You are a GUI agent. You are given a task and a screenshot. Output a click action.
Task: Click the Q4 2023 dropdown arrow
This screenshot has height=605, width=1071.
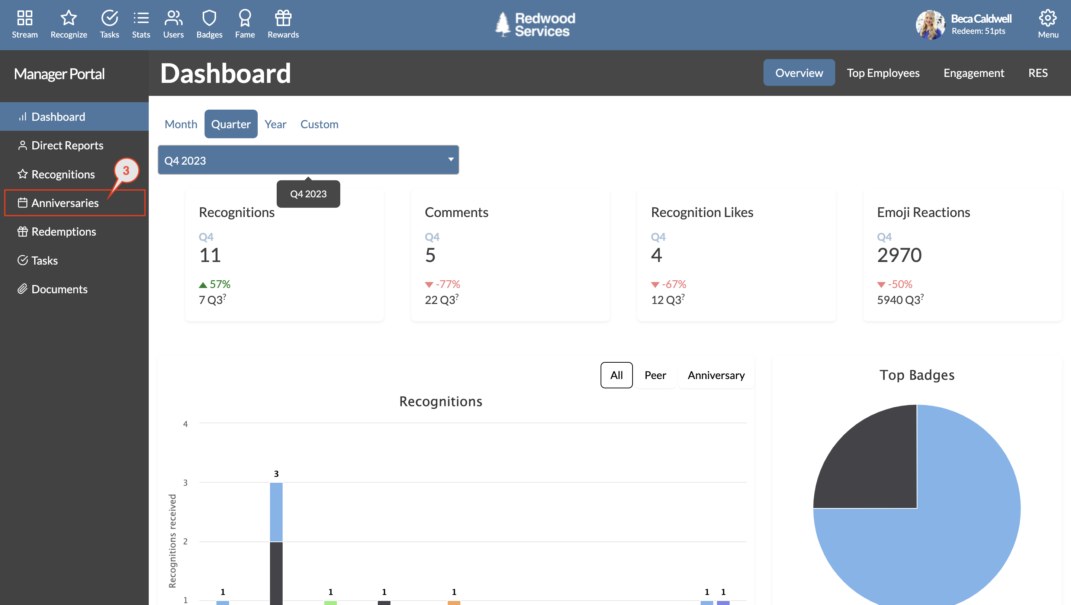pos(451,159)
